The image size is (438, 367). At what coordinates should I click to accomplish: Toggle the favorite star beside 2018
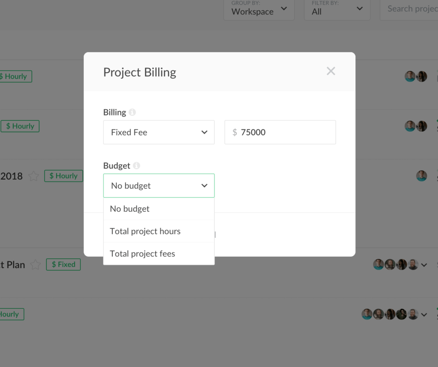point(33,176)
